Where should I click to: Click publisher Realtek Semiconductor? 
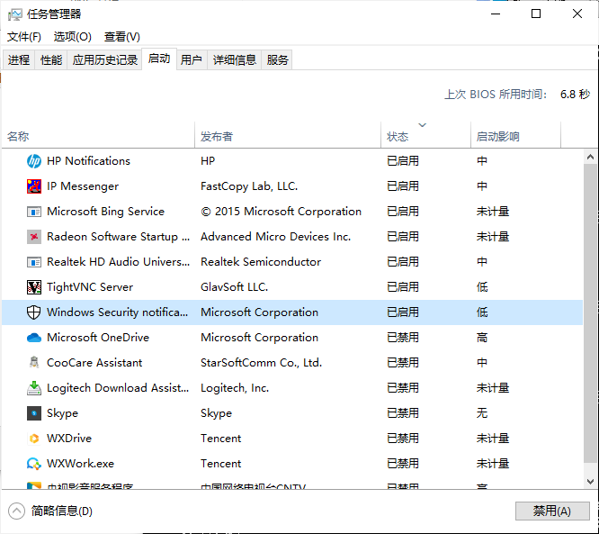(x=261, y=262)
